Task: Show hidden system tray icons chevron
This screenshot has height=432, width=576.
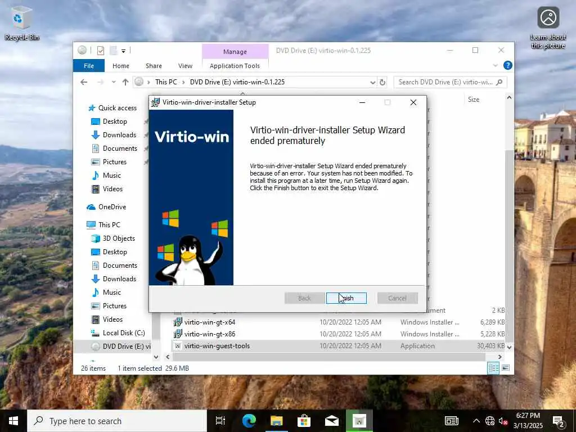Action: [476, 421]
